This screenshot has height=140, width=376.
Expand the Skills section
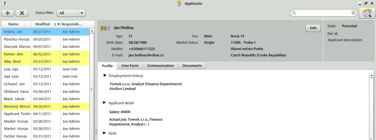click(105, 133)
